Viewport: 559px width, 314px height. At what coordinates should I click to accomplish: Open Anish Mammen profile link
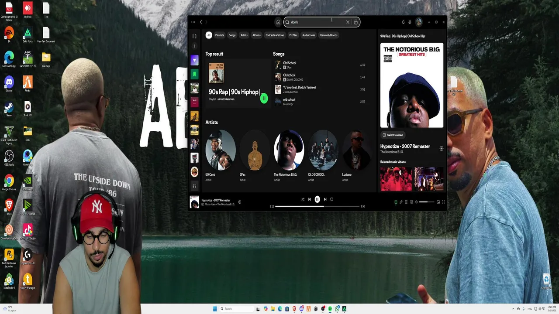point(226,99)
